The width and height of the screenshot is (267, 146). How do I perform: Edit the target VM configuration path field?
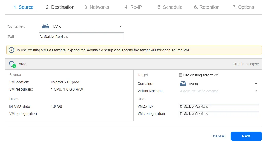(219, 113)
